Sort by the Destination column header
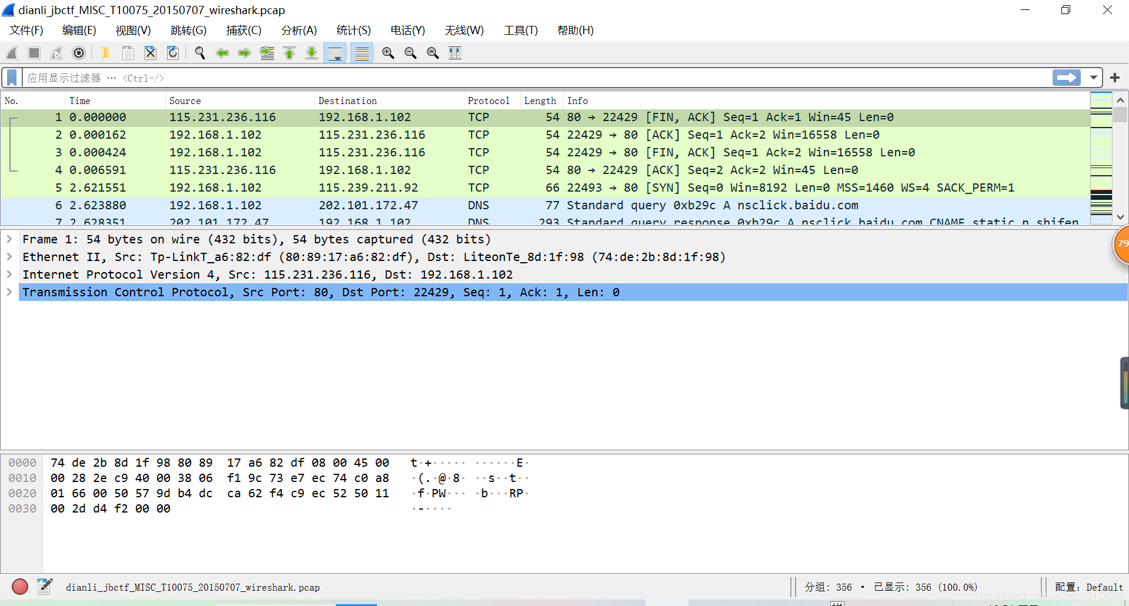The image size is (1129, 606). click(389, 101)
